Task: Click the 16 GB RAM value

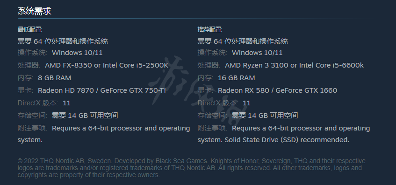Action: [237, 78]
